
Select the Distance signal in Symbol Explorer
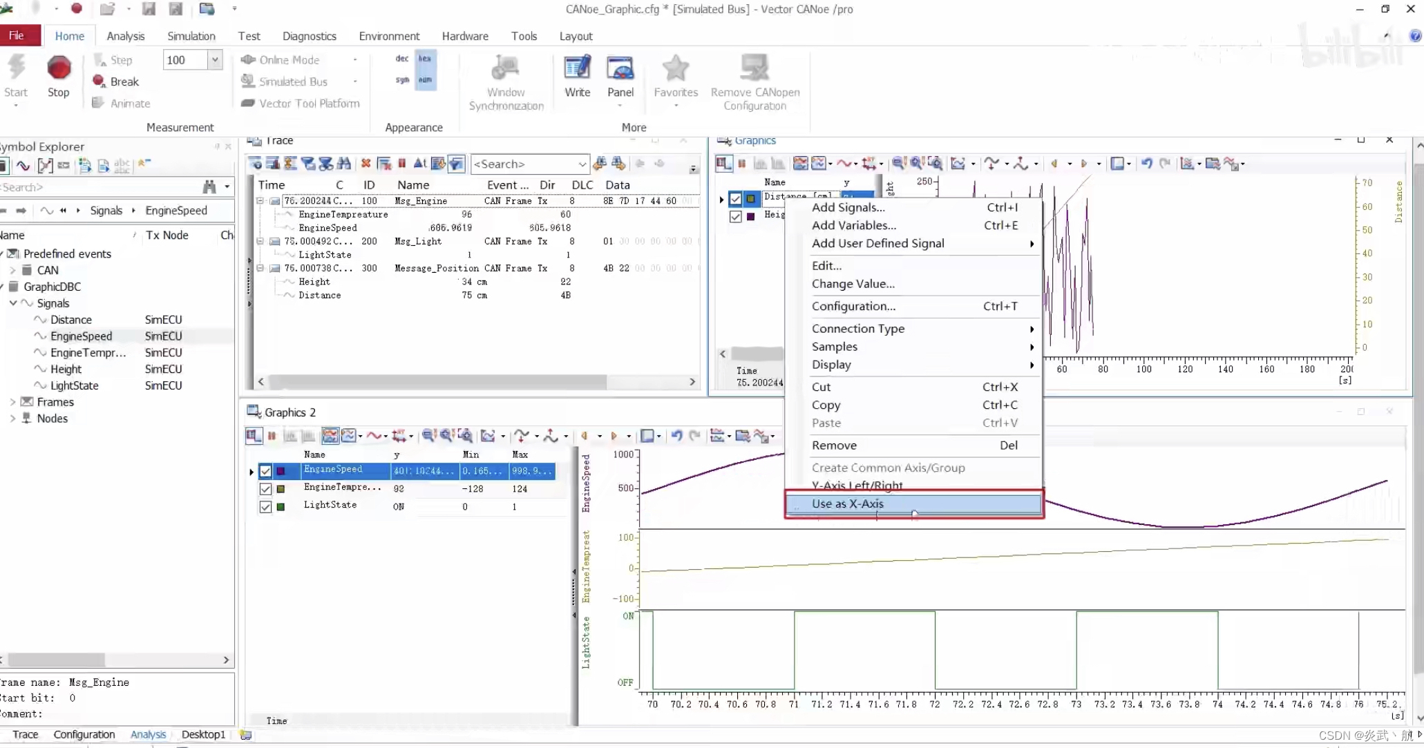[71, 320]
